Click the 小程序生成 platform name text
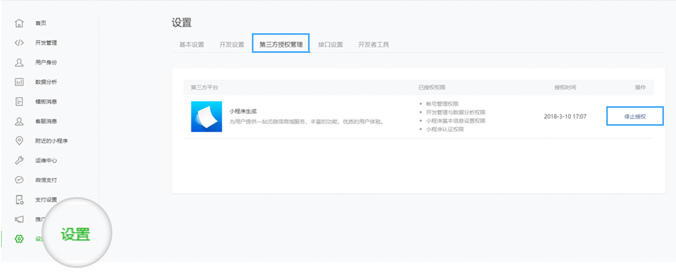Screen dimensions: 676x275 tap(243, 111)
